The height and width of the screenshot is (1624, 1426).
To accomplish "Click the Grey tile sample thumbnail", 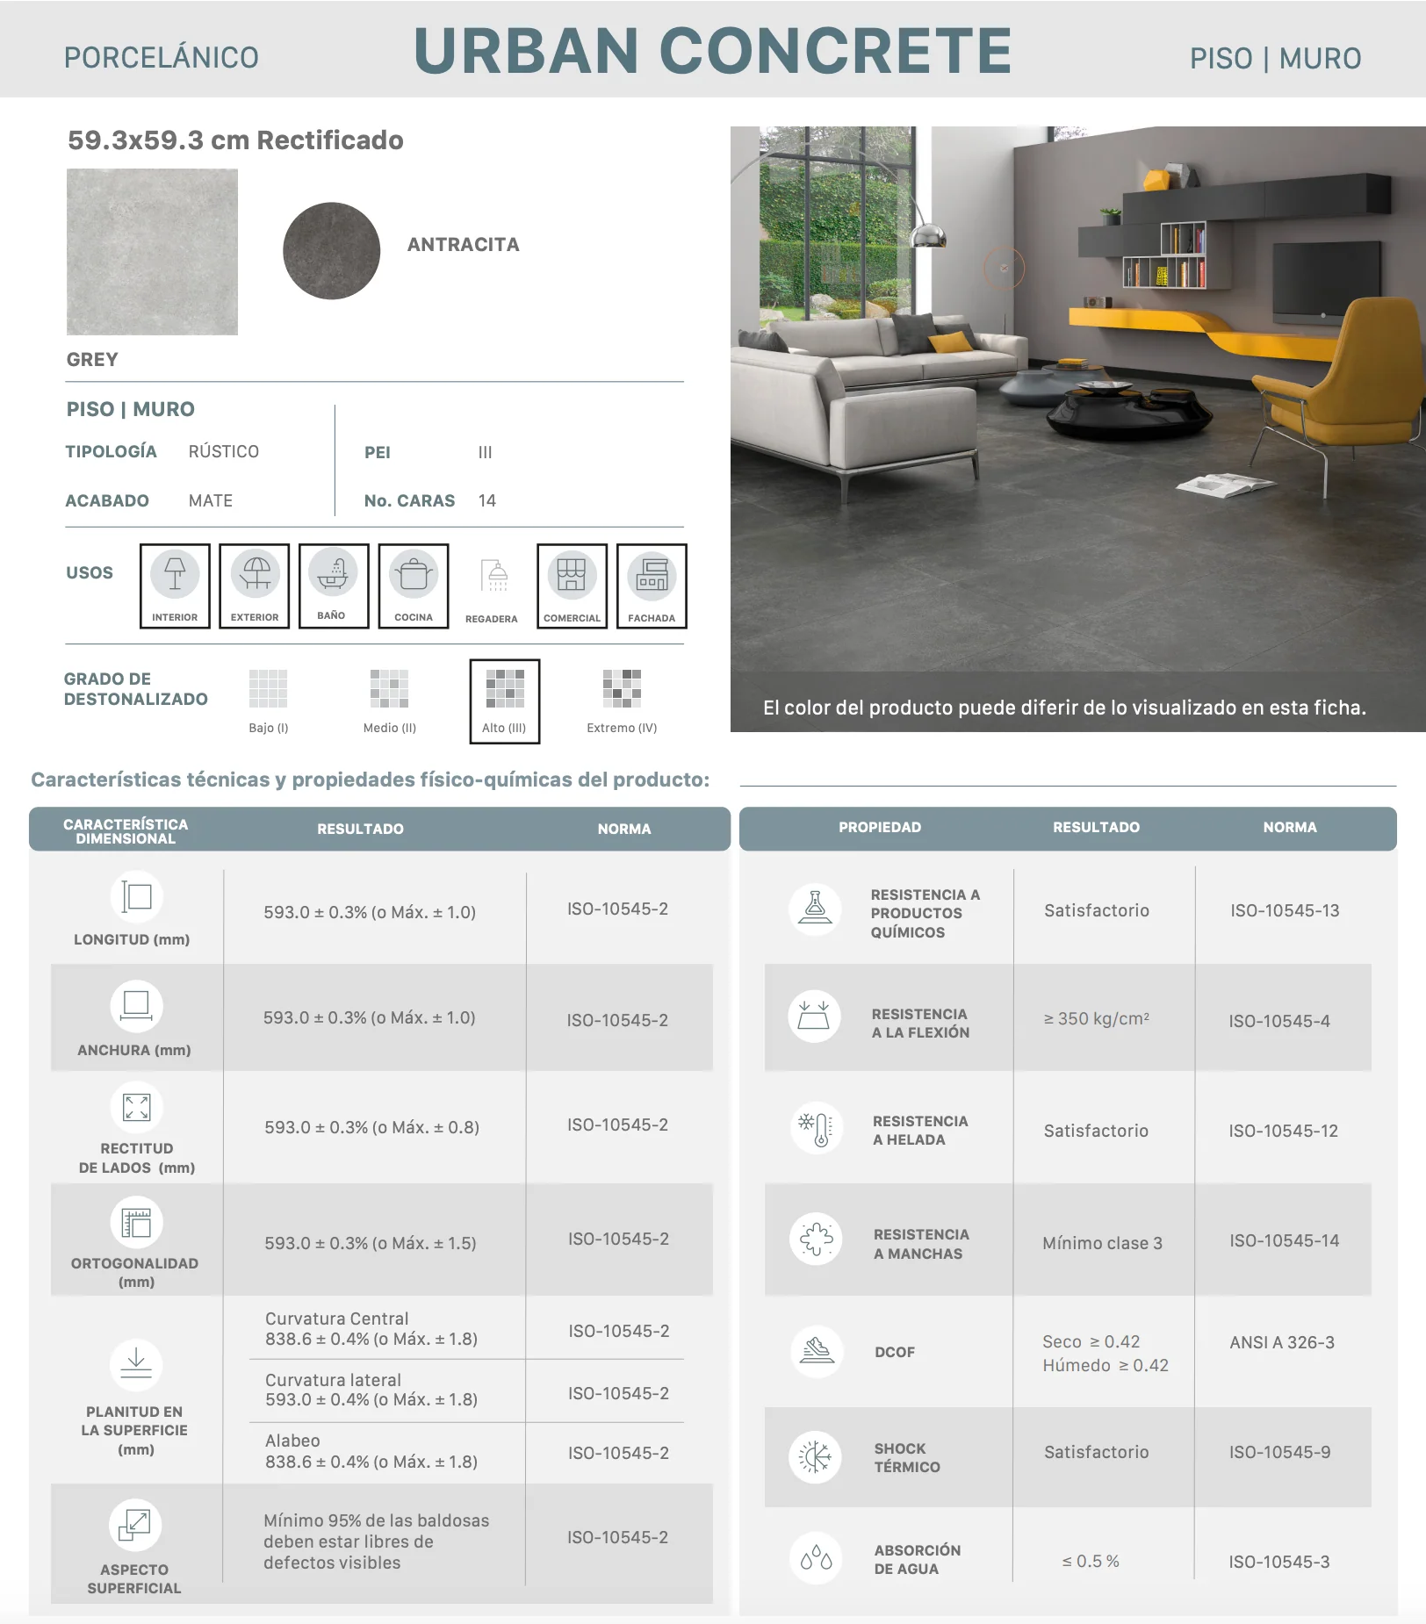I will (153, 252).
